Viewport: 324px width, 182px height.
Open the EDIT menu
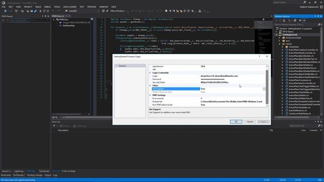pyautogui.click(x=11, y=7)
